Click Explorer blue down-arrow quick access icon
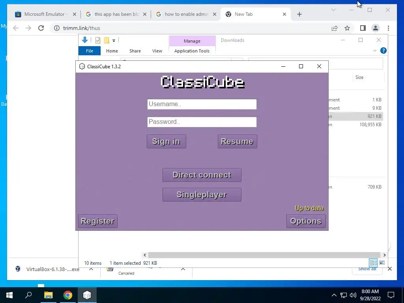The image size is (404, 303). tap(84, 40)
